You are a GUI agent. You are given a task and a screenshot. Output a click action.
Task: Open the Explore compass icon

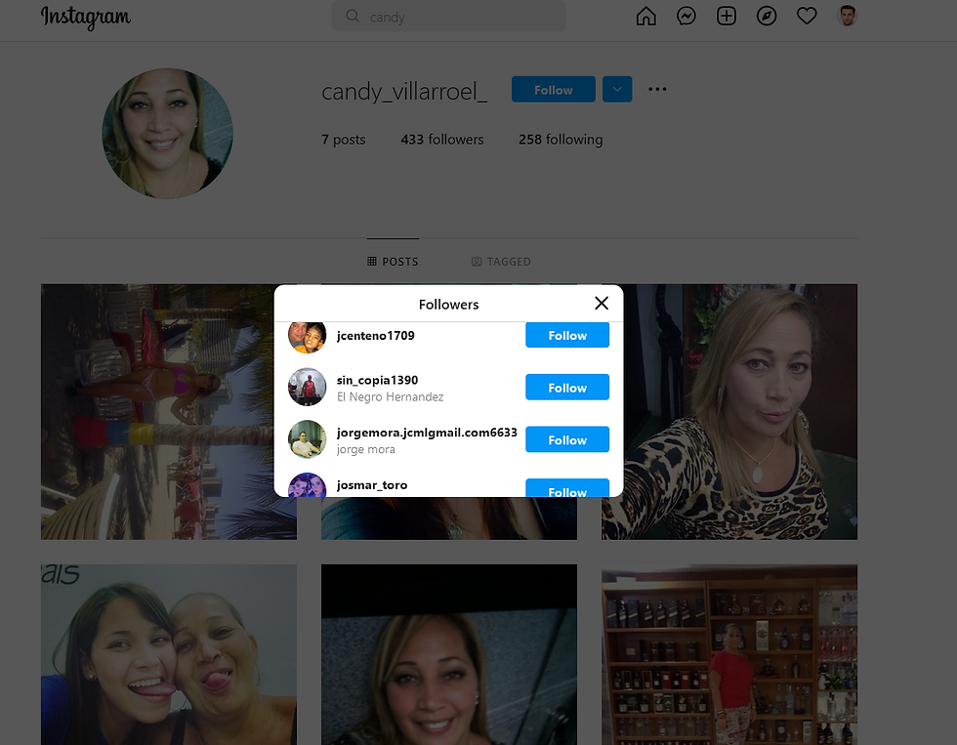pyautogui.click(x=767, y=16)
